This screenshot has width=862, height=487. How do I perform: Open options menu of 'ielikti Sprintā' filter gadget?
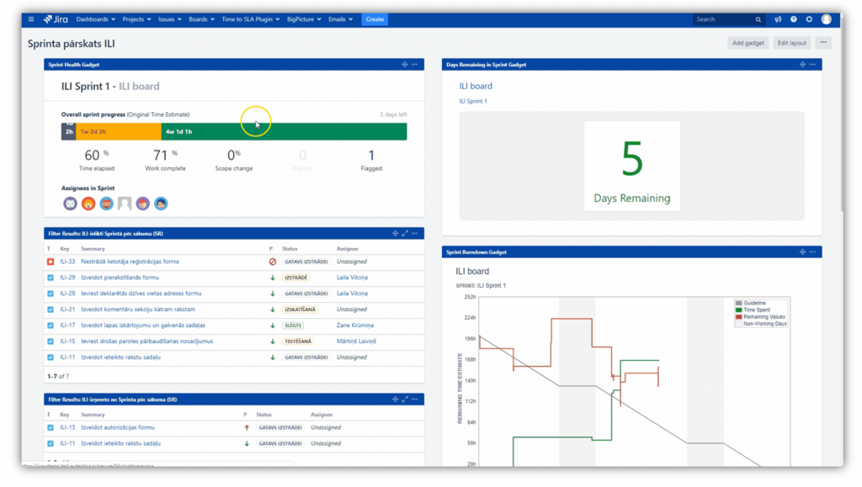(414, 233)
